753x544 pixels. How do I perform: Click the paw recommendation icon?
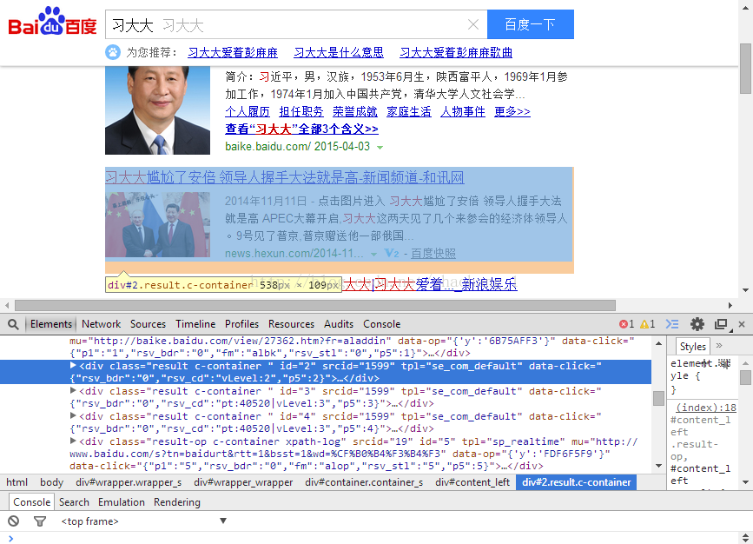[x=113, y=52]
